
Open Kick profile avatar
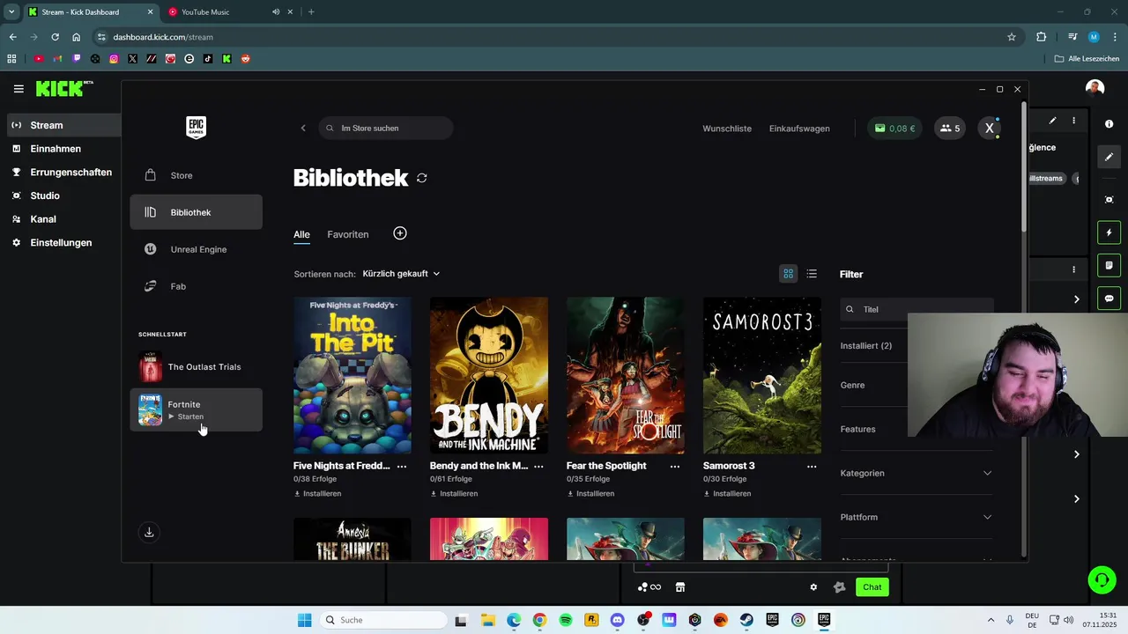pos(1095,88)
